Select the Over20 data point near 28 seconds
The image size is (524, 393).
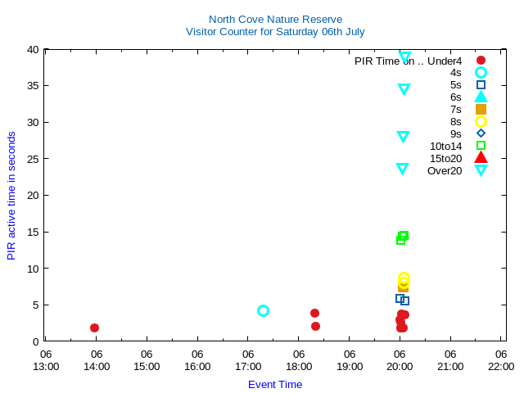(x=403, y=137)
